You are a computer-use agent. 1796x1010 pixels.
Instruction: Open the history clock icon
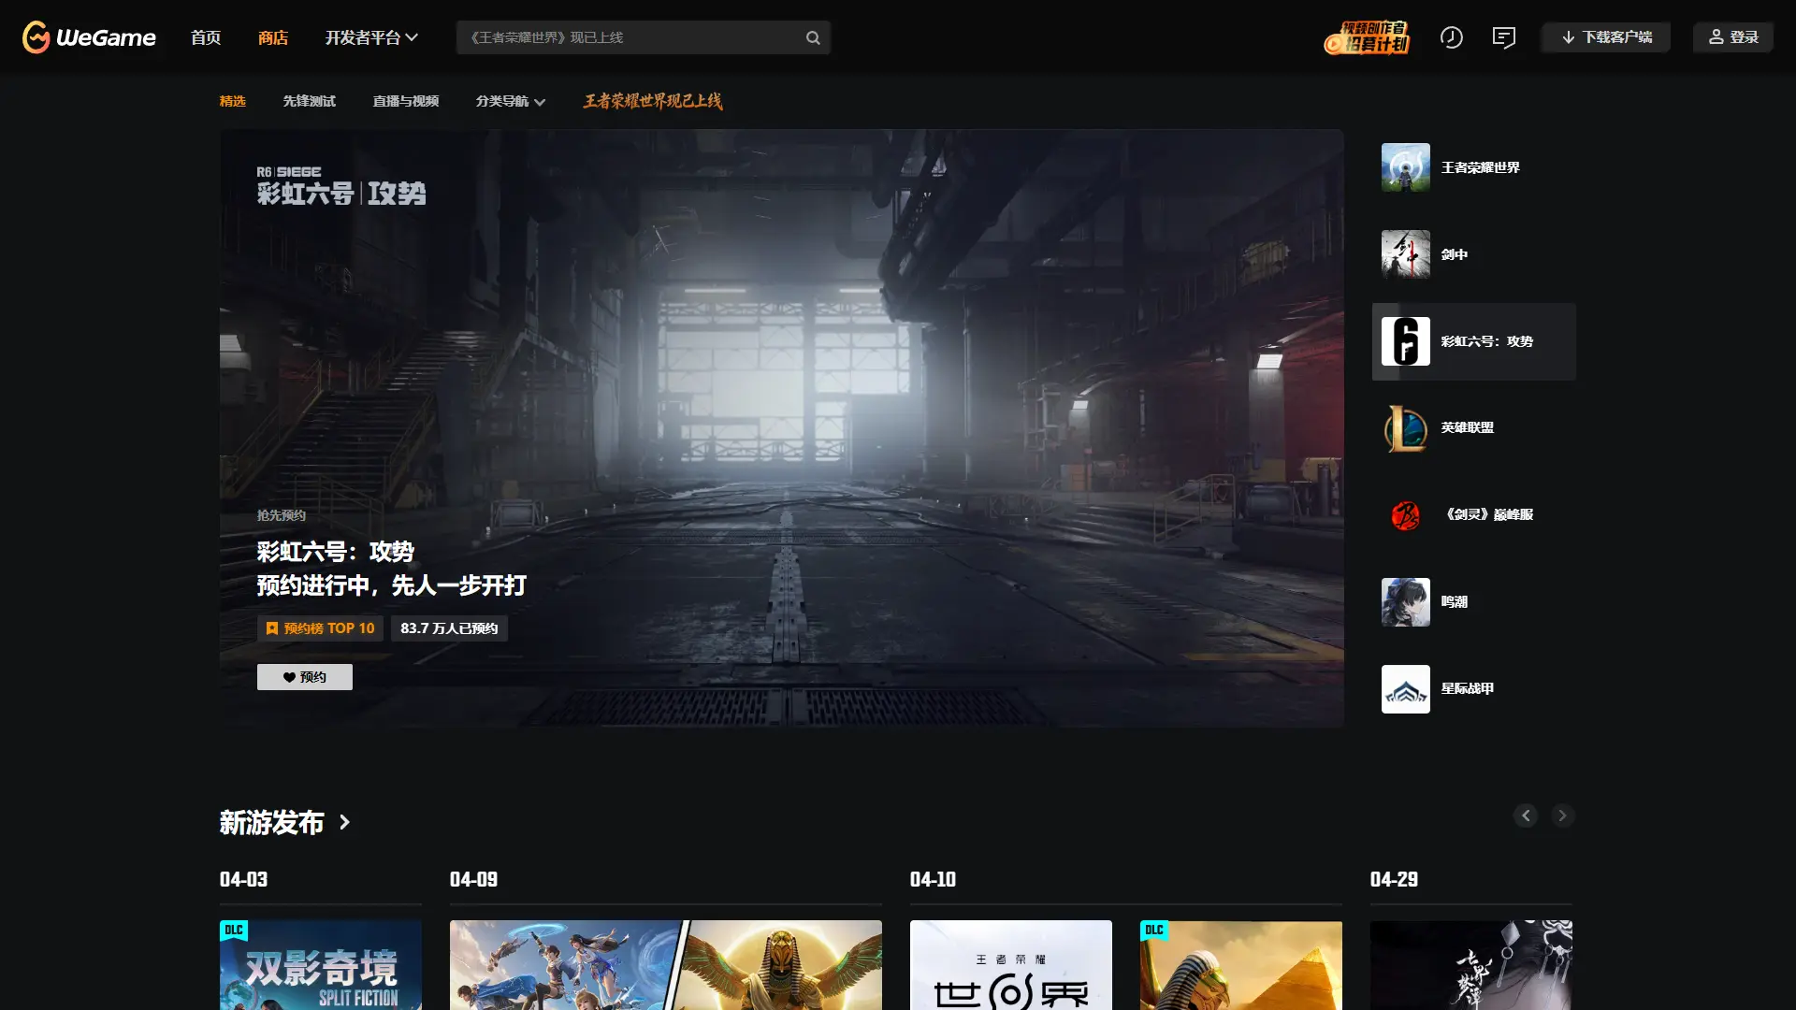click(x=1451, y=37)
